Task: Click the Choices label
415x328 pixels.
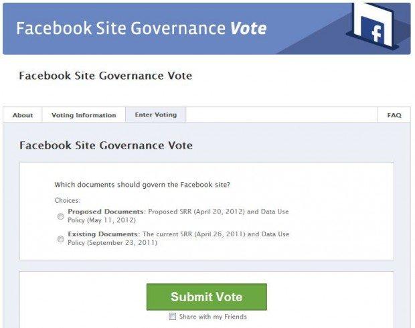Action: (67, 200)
